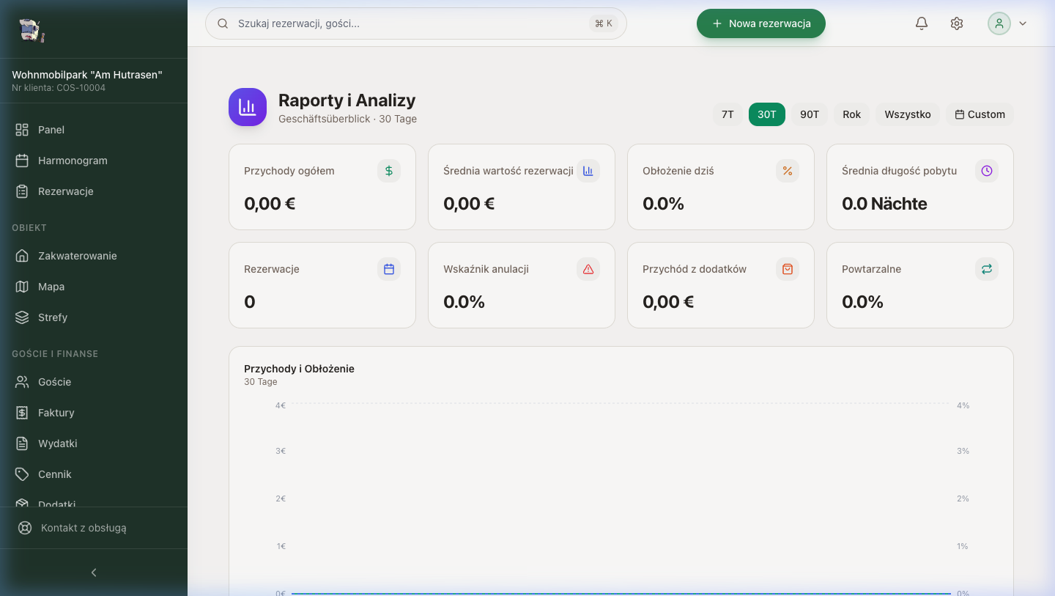The image size is (1055, 596).
Task: Click the Faktury receipt icon
Action: tap(22, 413)
